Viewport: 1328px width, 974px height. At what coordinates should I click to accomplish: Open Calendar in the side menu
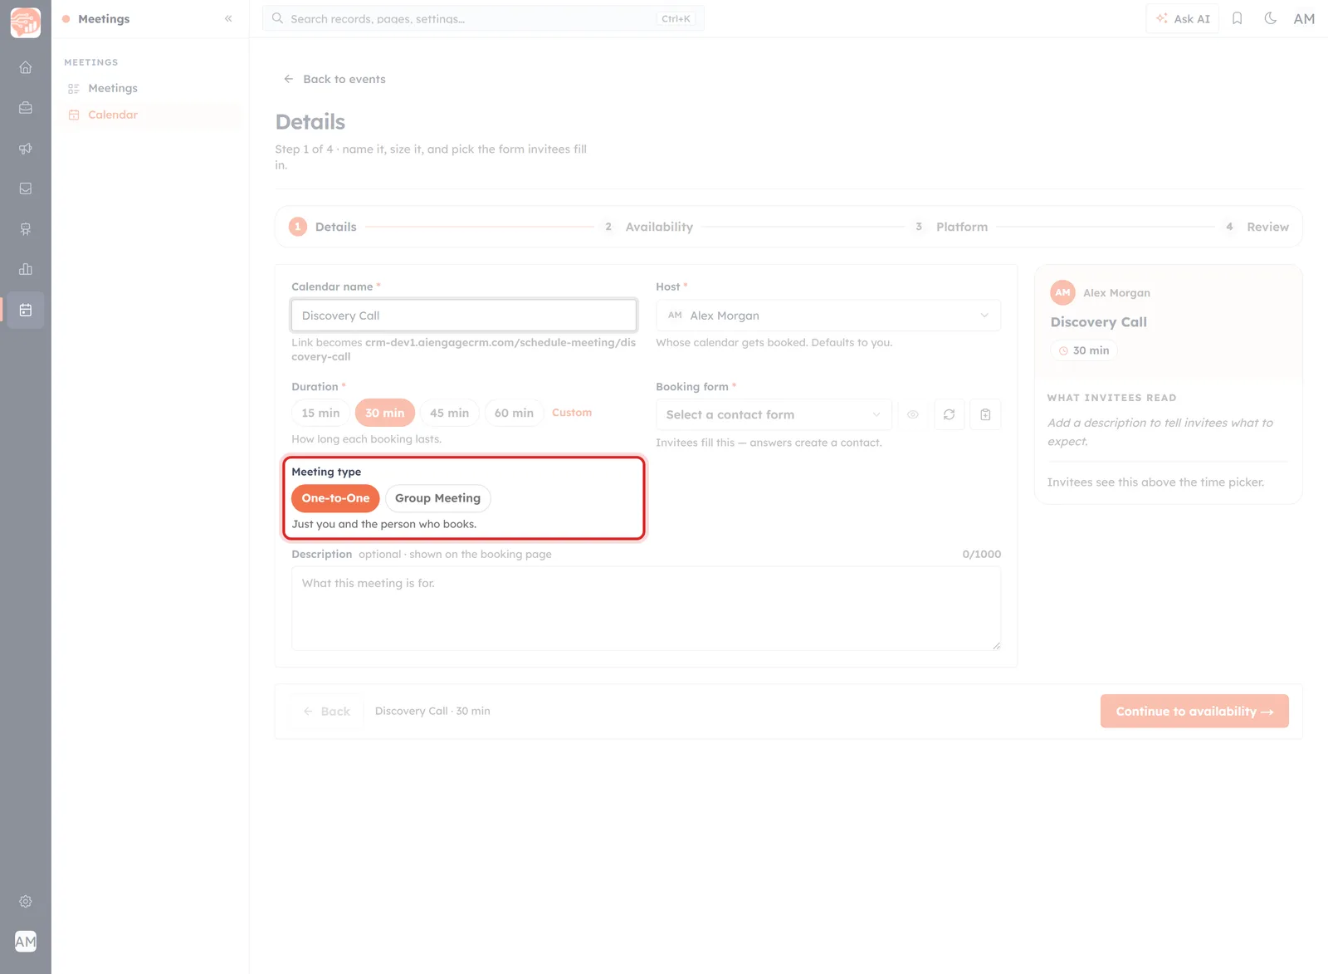[x=151, y=115]
